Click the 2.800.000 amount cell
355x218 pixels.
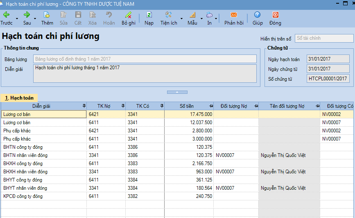(189, 131)
